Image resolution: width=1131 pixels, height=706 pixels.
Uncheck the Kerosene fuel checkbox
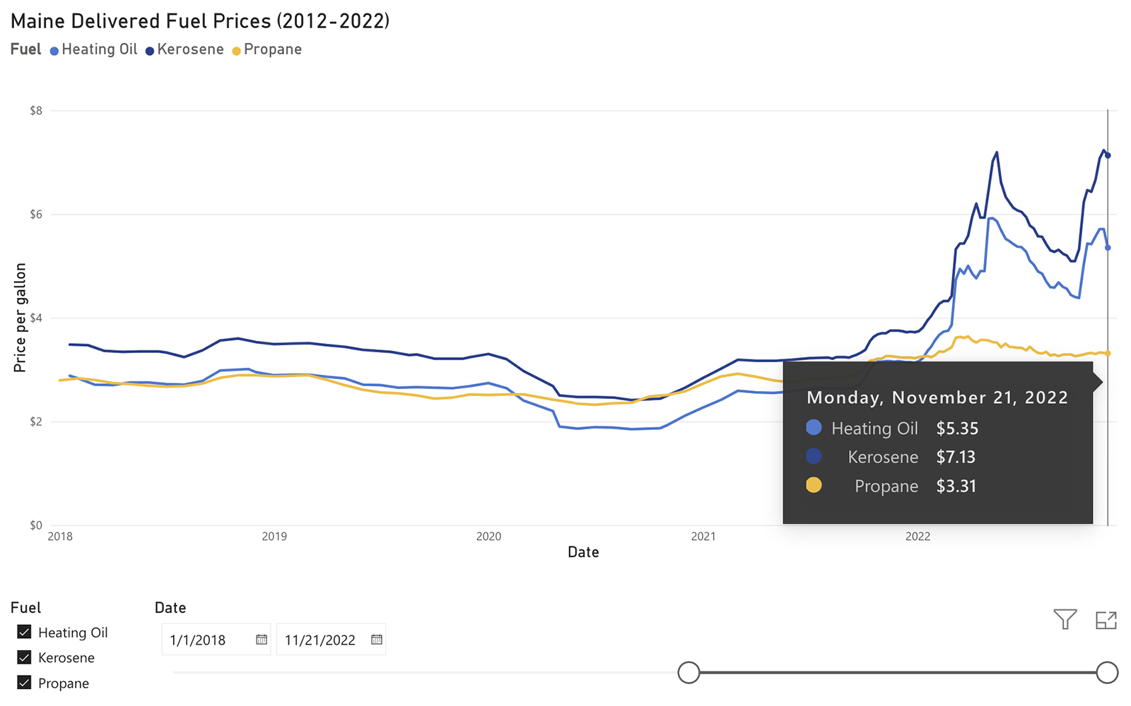25,657
